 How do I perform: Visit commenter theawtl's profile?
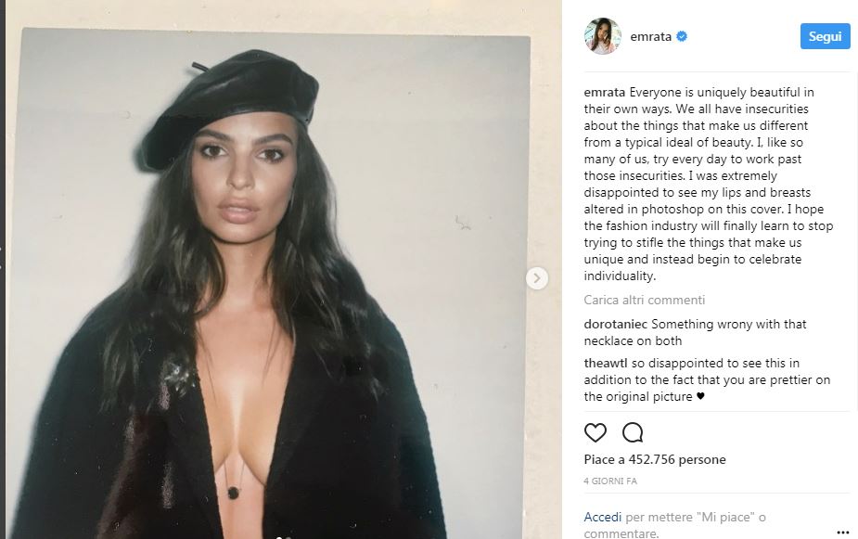[606, 363]
